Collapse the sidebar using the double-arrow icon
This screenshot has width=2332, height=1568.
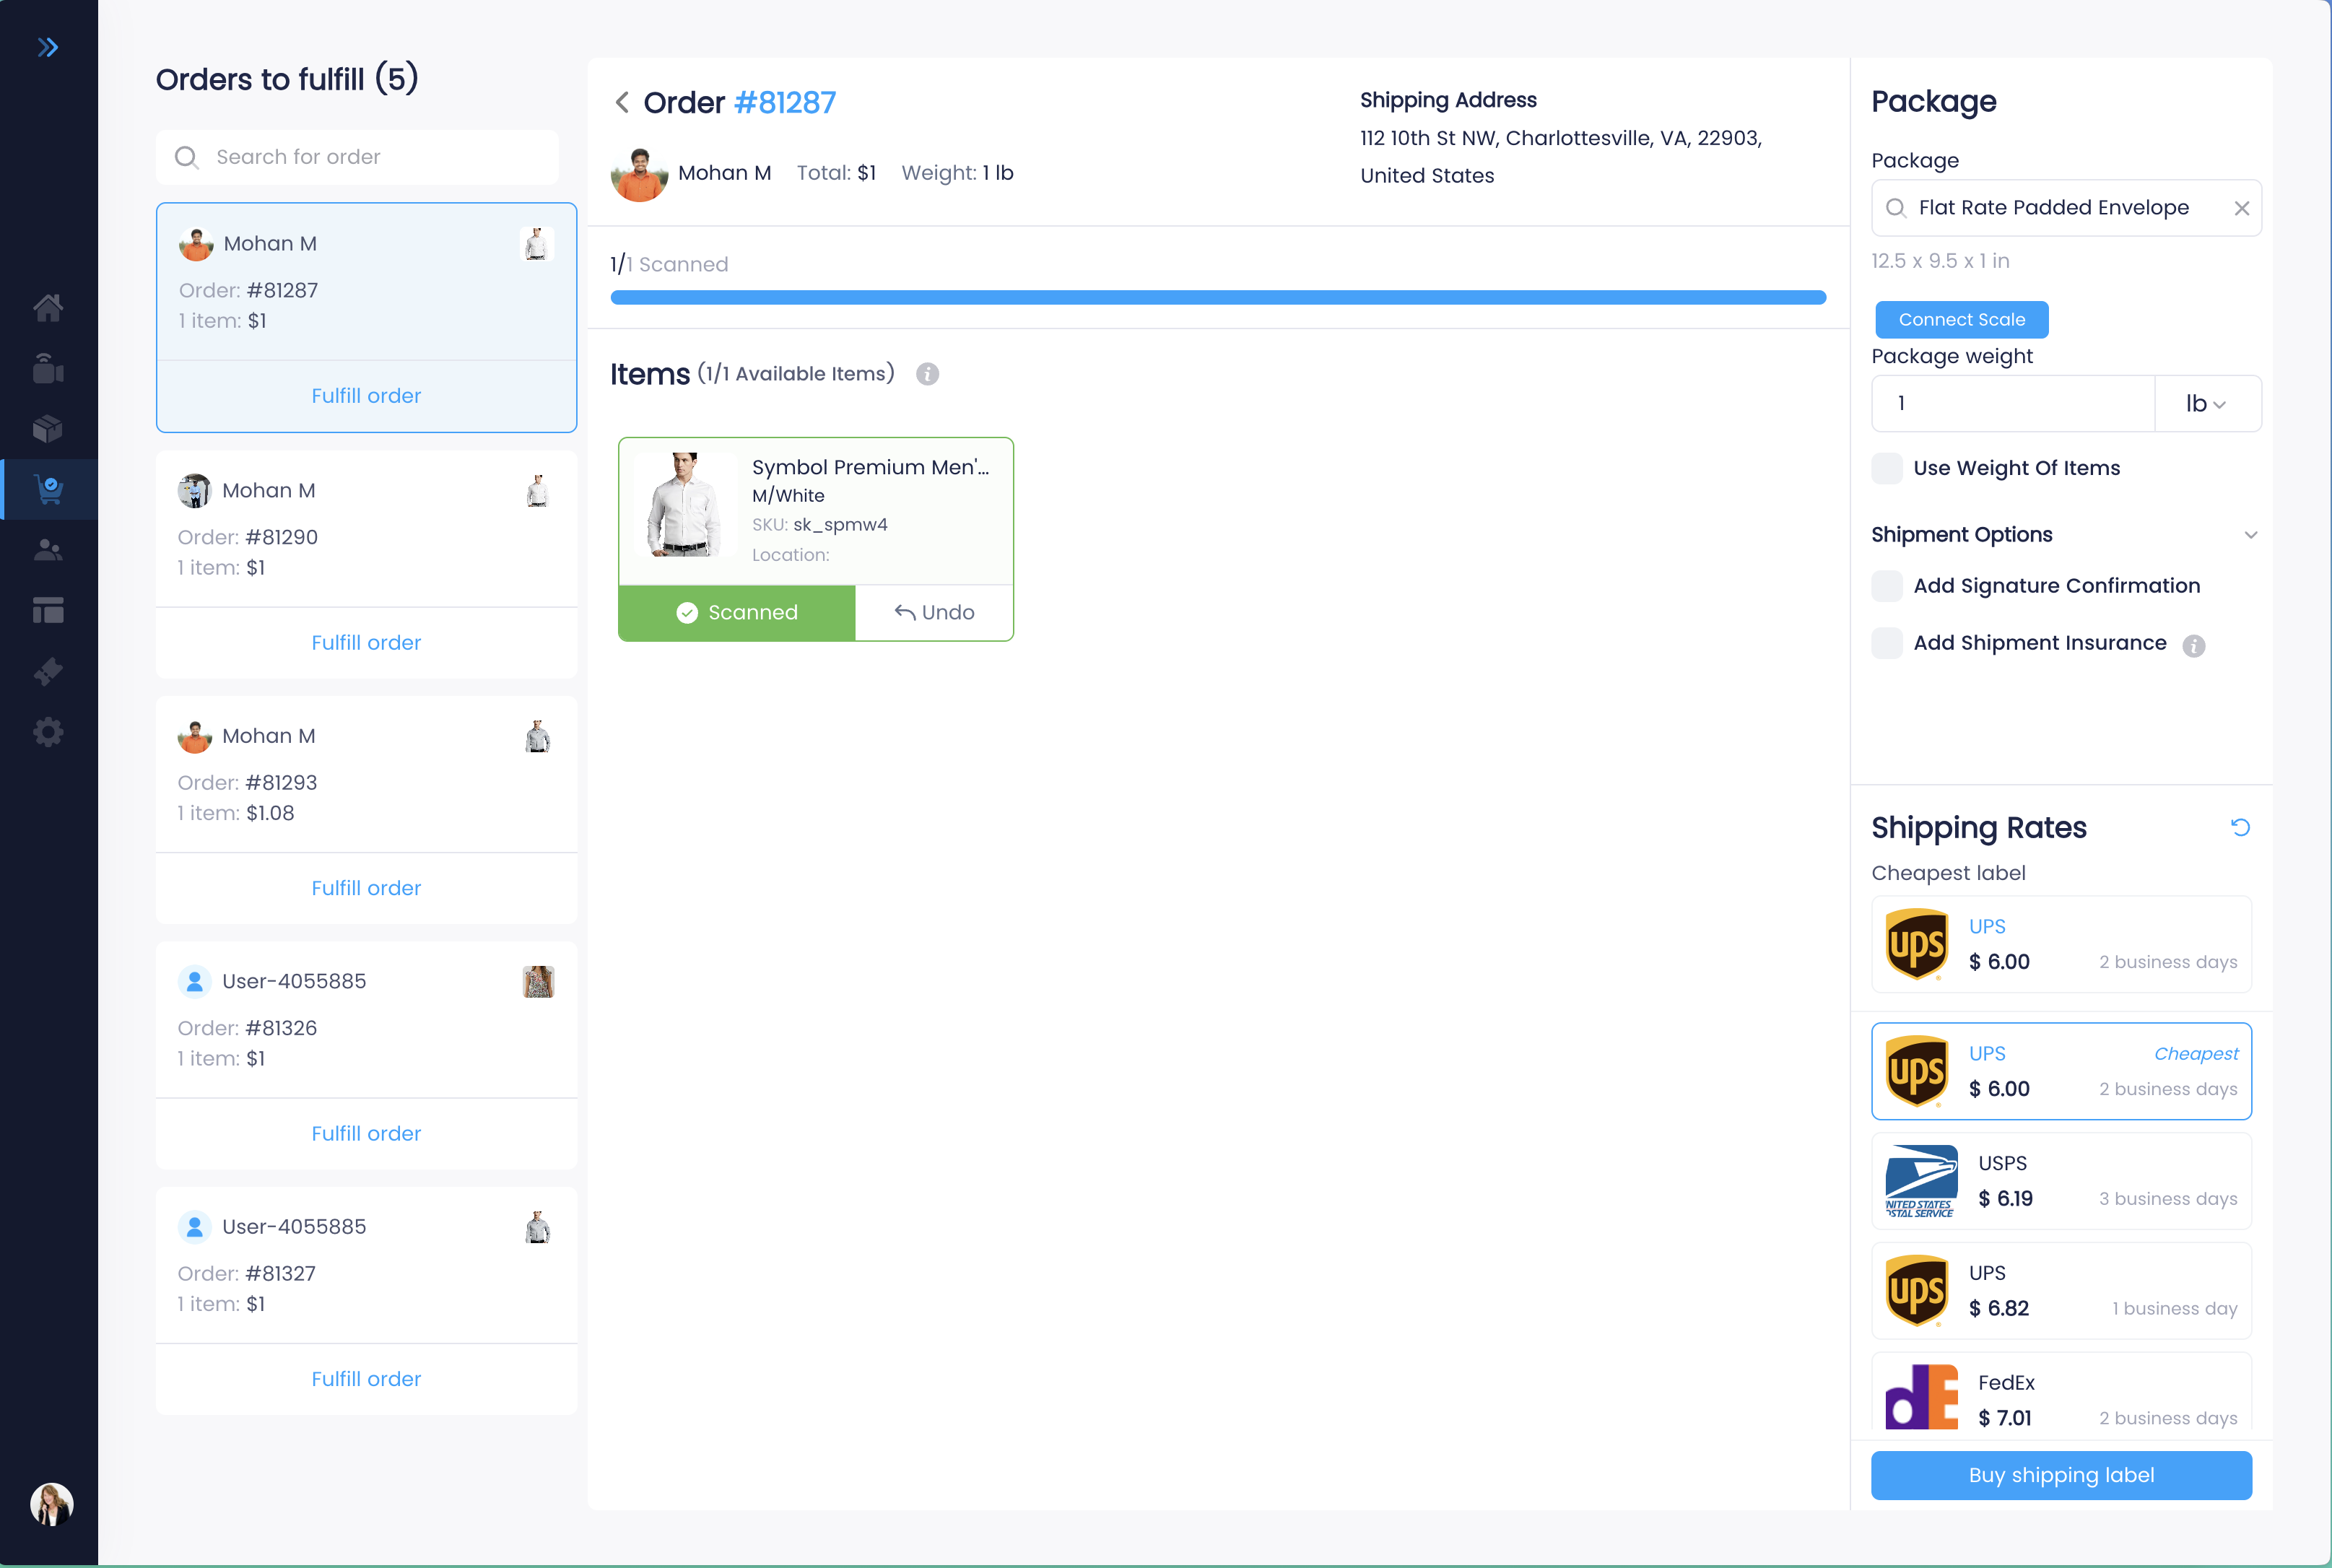pyautogui.click(x=48, y=46)
